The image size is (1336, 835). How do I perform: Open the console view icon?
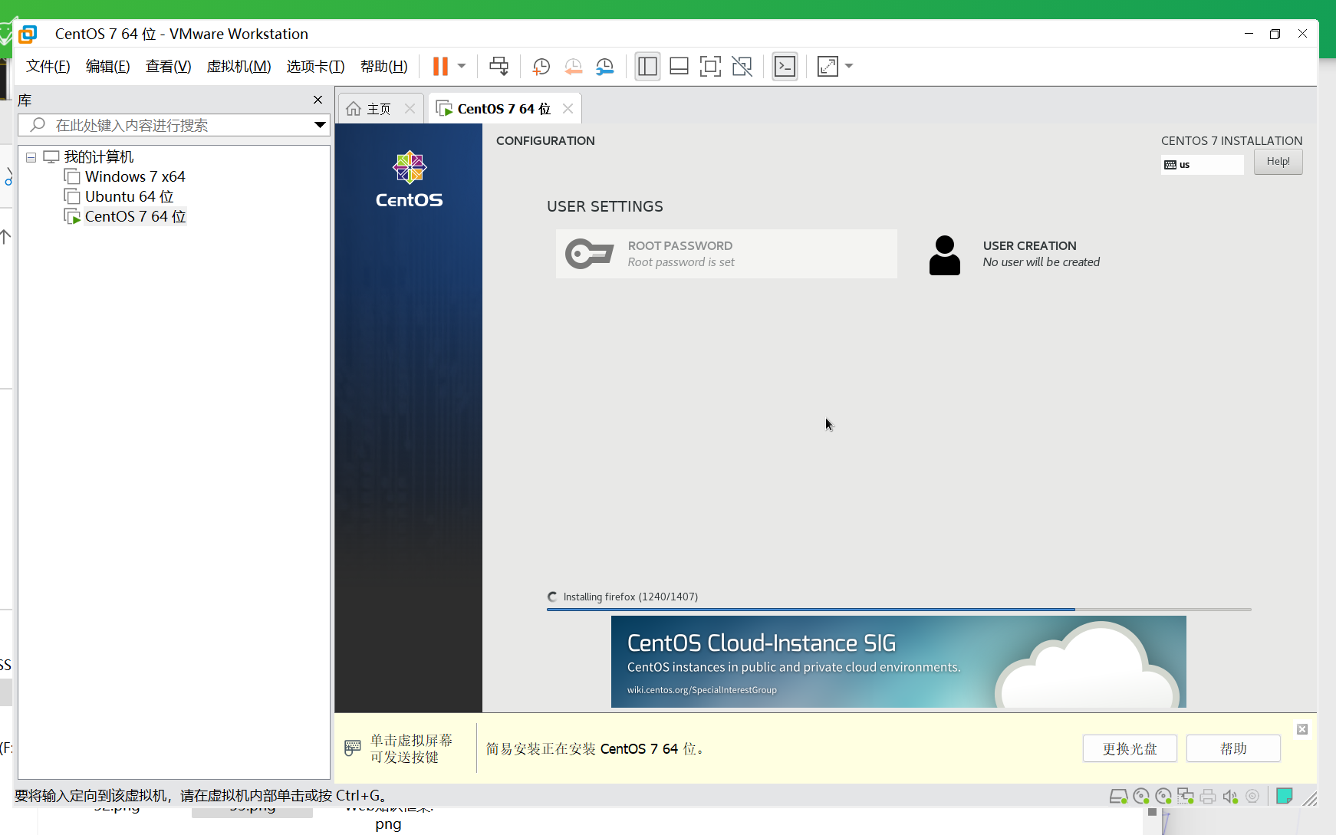click(785, 66)
